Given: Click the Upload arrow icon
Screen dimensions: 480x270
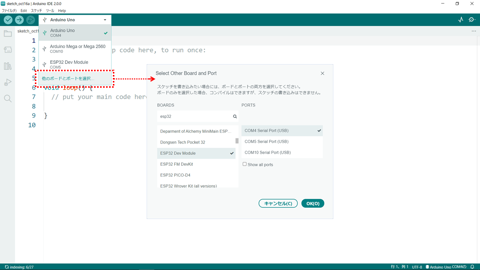Looking at the screenshot, I should (19, 19).
